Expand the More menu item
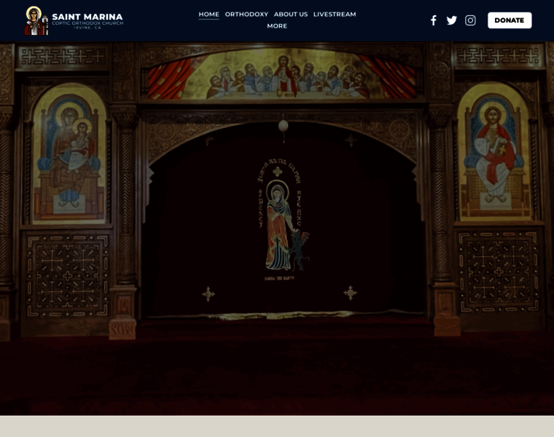Image resolution: width=554 pixels, height=437 pixels. click(277, 25)
